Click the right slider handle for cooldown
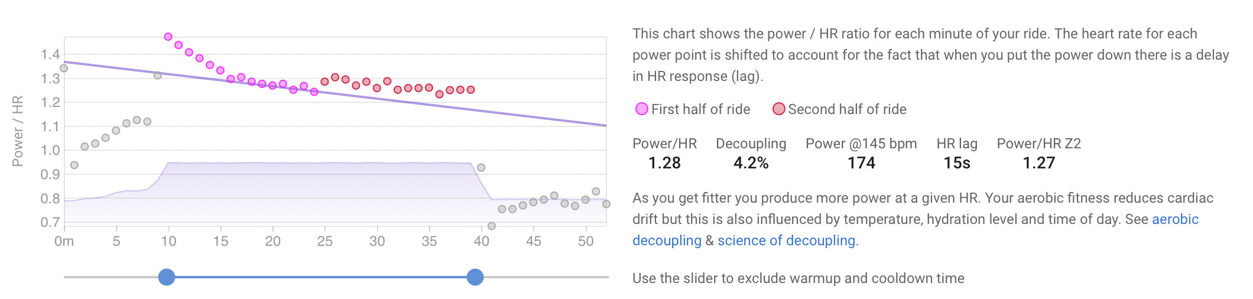Viewport: 1253px width, 299px height. (475, 277)
